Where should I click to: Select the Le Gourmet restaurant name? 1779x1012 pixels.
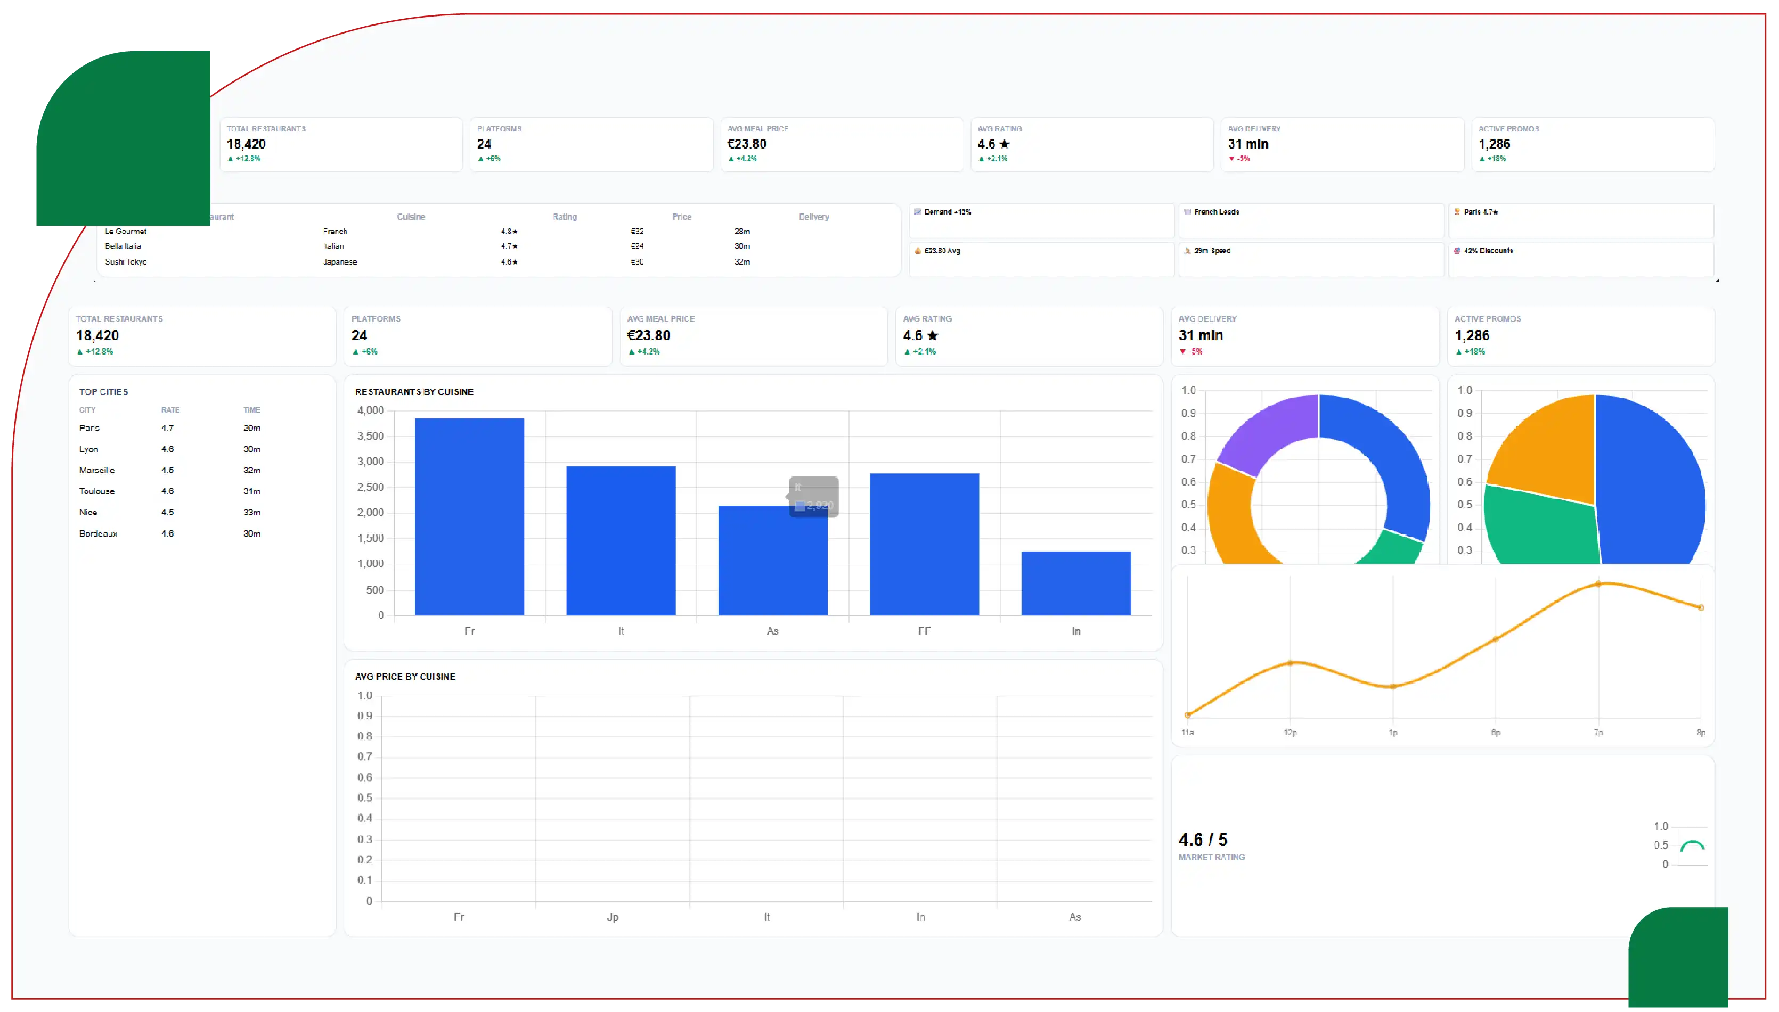(126, 232)
